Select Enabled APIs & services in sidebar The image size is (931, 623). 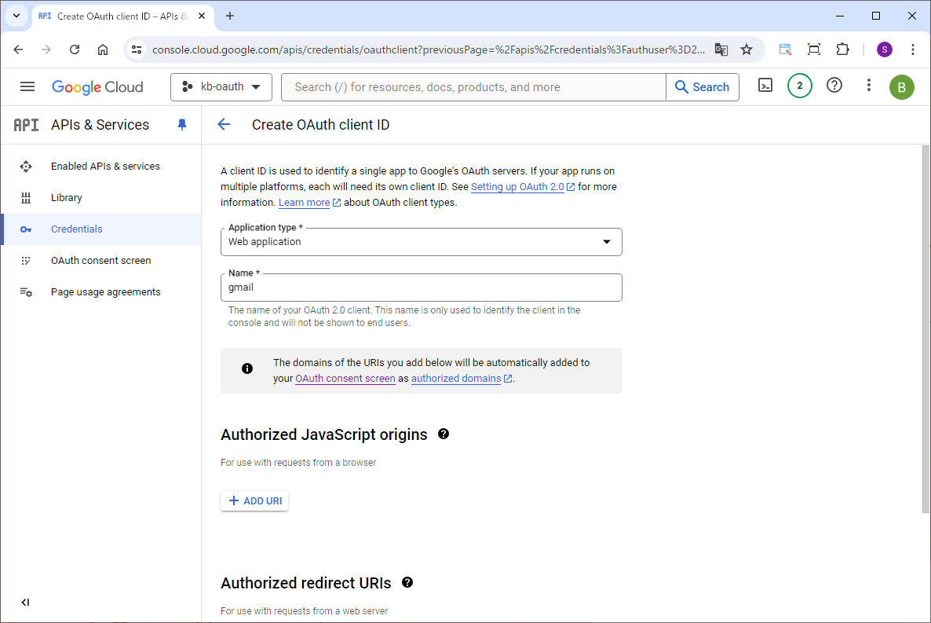point(105,167)
